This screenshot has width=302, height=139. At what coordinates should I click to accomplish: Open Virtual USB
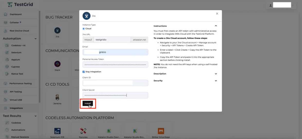(x=16, y=100)
